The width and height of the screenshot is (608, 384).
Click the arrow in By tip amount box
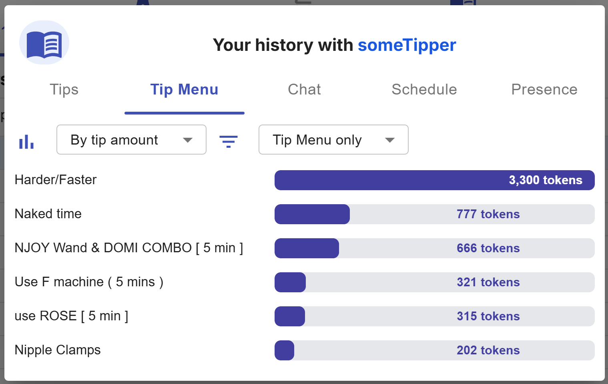188,140
